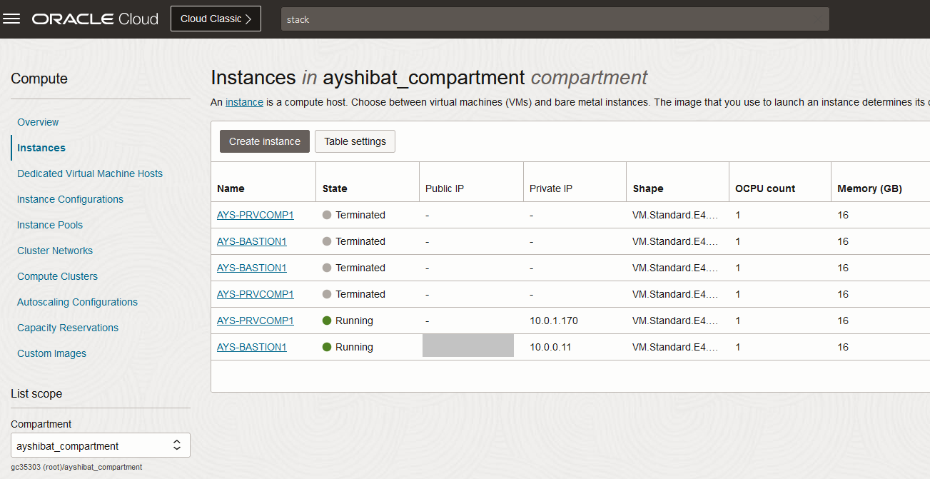Open the running AYS-BASTION1 instance
This screenshot has width=930, height=479.
pos(252,347)
